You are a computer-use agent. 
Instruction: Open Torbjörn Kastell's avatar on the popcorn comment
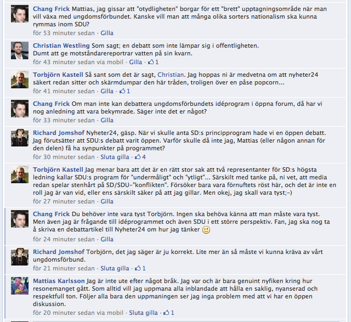click(x=20, y=80)
